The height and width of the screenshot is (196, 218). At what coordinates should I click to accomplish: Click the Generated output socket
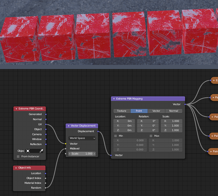pyautogui.click(x=46, y=114)
